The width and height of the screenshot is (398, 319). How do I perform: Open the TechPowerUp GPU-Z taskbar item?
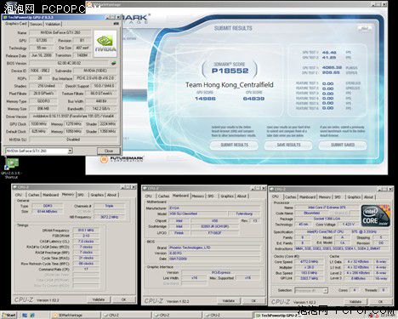tap(275, 316)
